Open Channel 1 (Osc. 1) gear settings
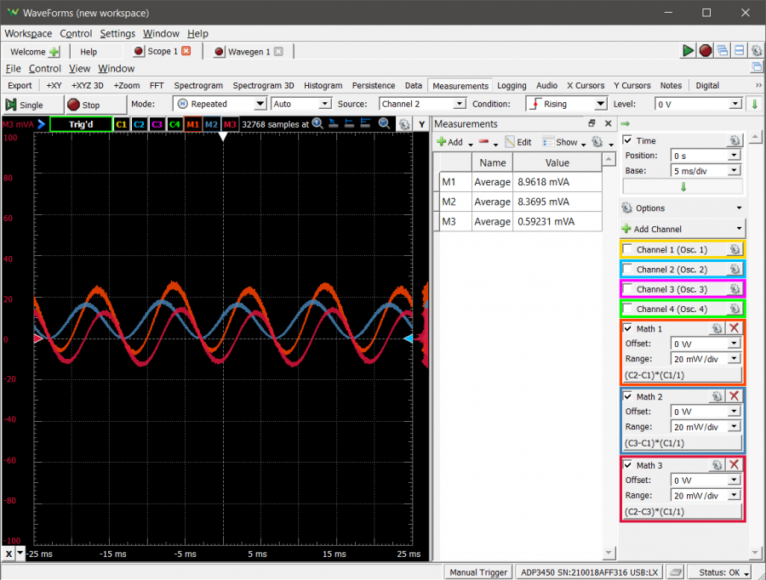766x580 pixels. pyautogui.click(x=735, y=249)
